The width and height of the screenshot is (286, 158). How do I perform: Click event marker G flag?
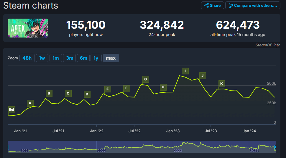point(145,79)
